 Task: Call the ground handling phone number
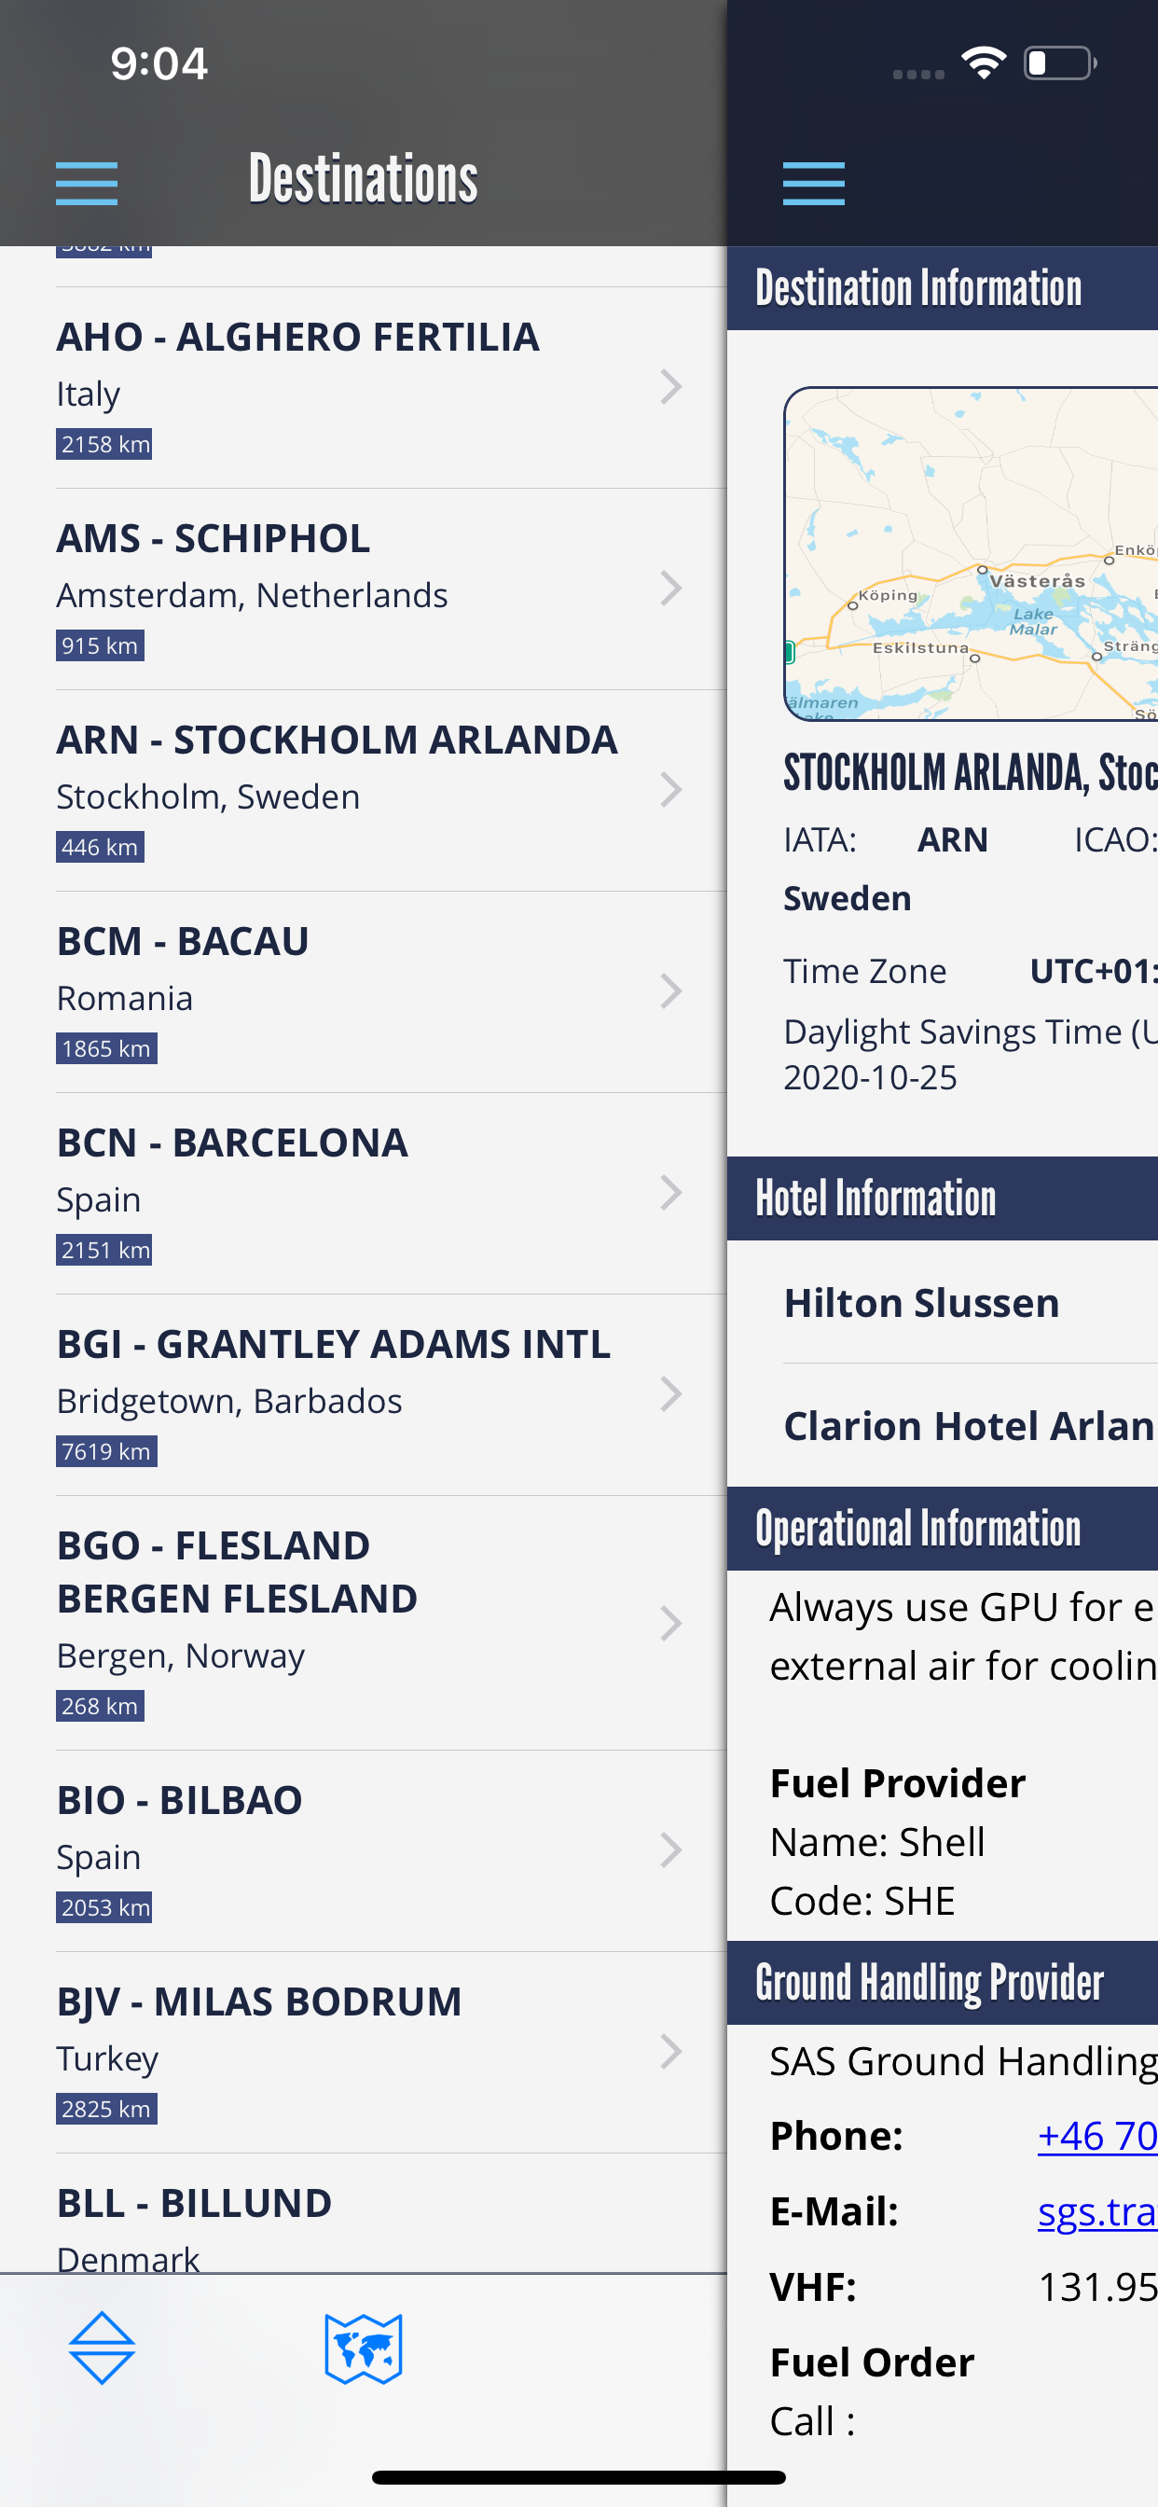tap(1096, 2135)
